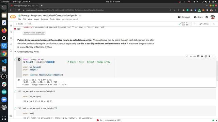218x122 pixels.
Task: Open the variables inspector sidebar icon
Action: tap(11, 44)
